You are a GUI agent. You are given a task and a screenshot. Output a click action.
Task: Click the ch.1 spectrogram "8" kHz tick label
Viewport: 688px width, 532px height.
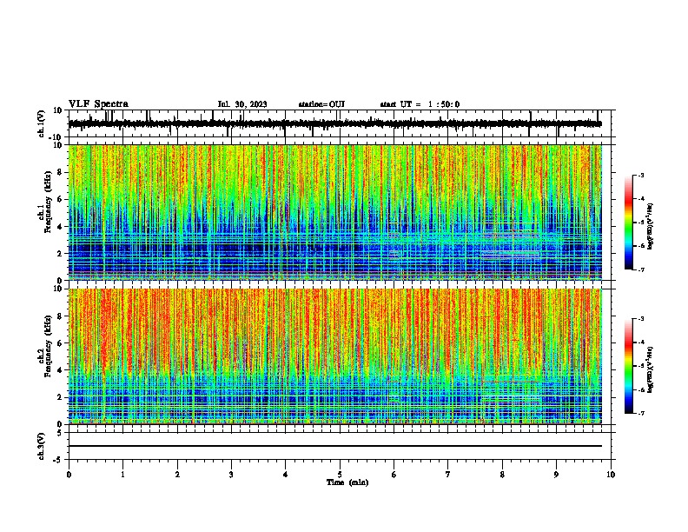click(60, 172)
